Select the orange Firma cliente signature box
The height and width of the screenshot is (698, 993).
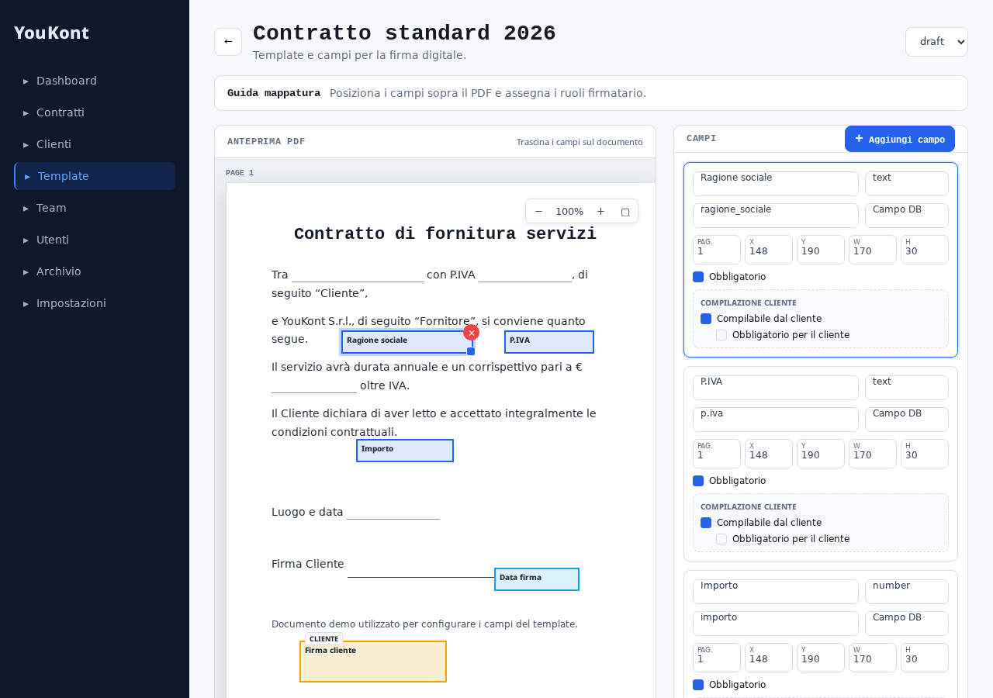coord(373,662)
